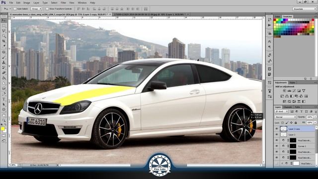
Task: Select the Eyedropper tool
Action: point(4,46)
